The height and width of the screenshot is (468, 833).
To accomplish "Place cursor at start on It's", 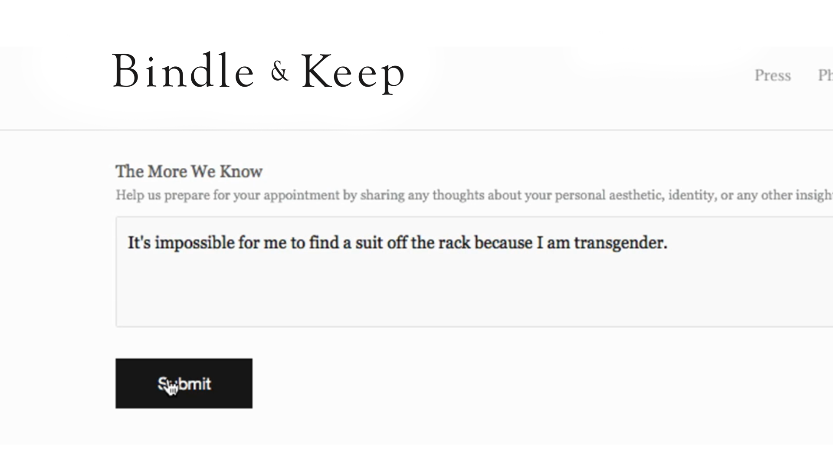I will coord(129,243).
